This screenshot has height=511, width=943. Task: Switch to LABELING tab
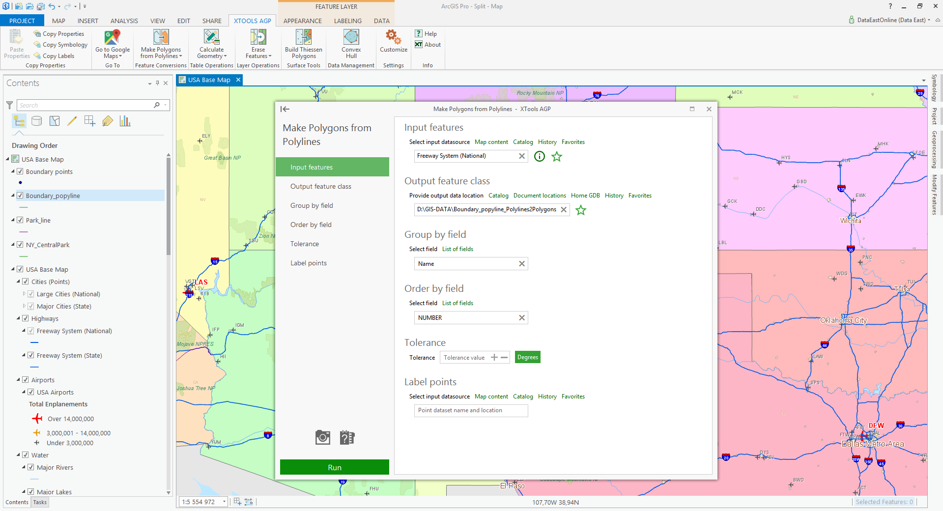348,21
